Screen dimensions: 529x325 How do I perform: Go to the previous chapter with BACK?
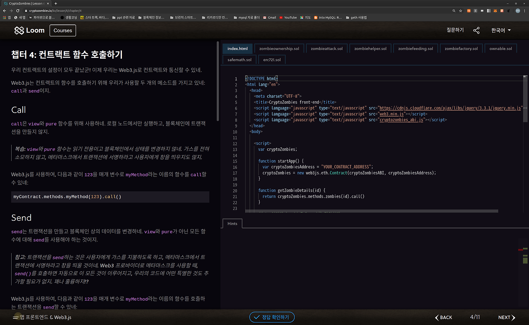443,317
